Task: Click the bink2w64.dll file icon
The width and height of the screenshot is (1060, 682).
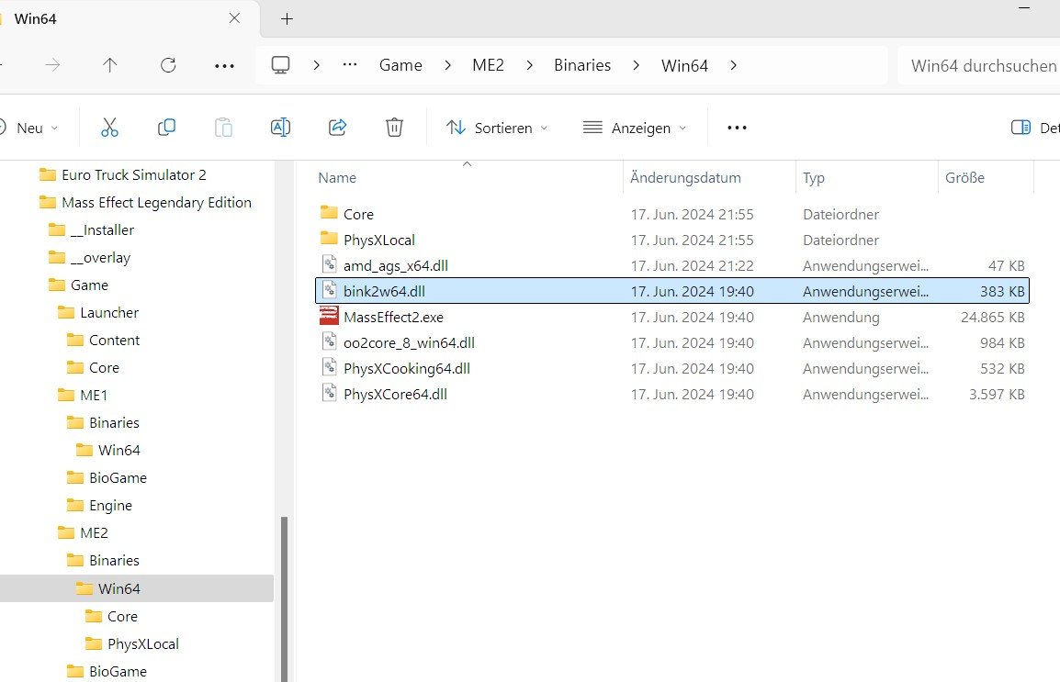Action: pyautogui.click(x=329, y=291)
